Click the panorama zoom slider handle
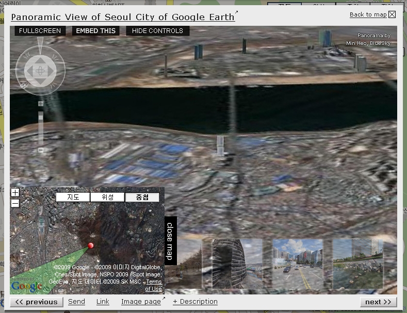 click(41, 118)
